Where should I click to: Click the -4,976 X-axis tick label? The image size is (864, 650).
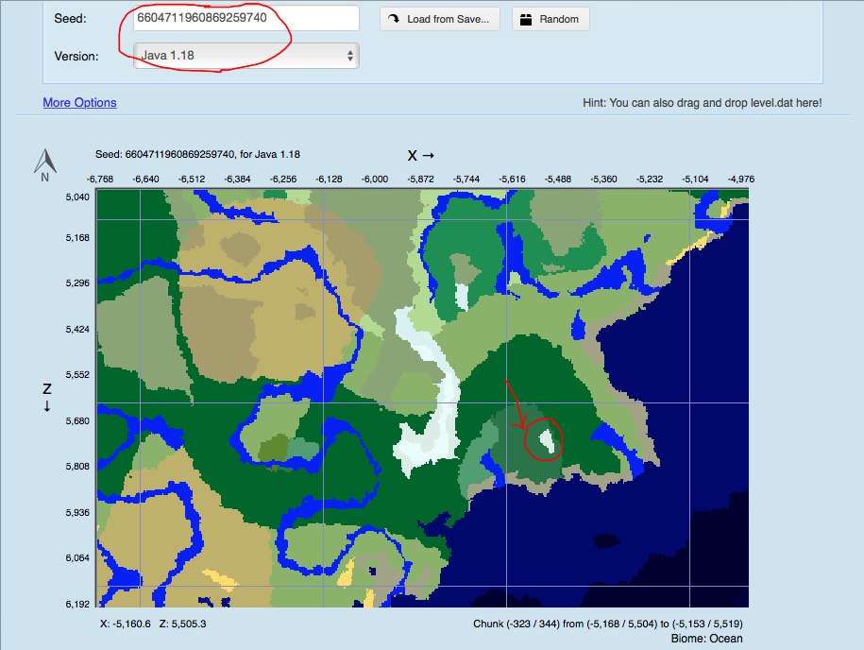(740, 180)
